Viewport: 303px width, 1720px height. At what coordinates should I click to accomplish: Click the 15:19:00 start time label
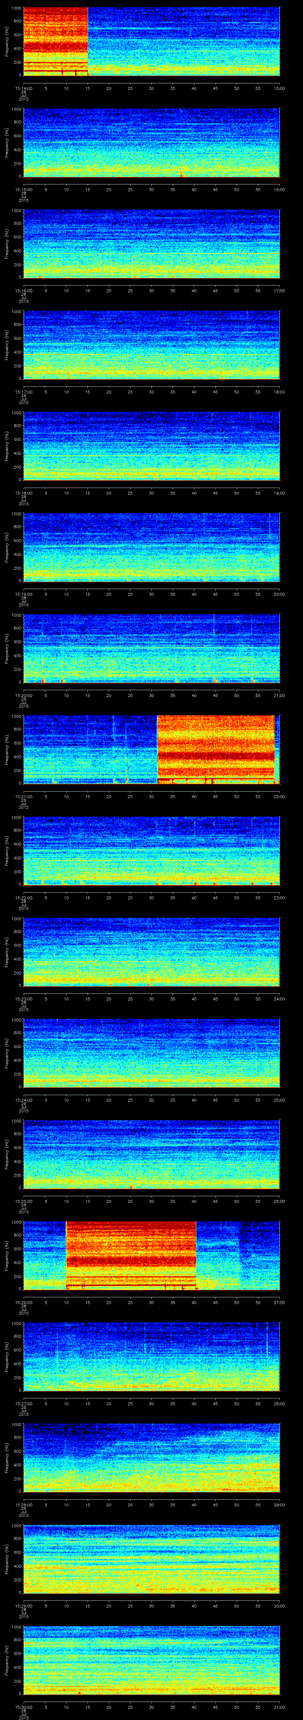[x=23, y=594]
